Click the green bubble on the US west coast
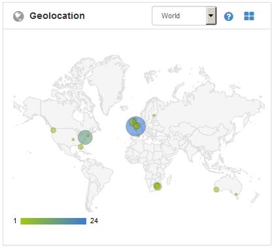Image resolution: width=274 pixels, height=248 pixels. point(53,131)
